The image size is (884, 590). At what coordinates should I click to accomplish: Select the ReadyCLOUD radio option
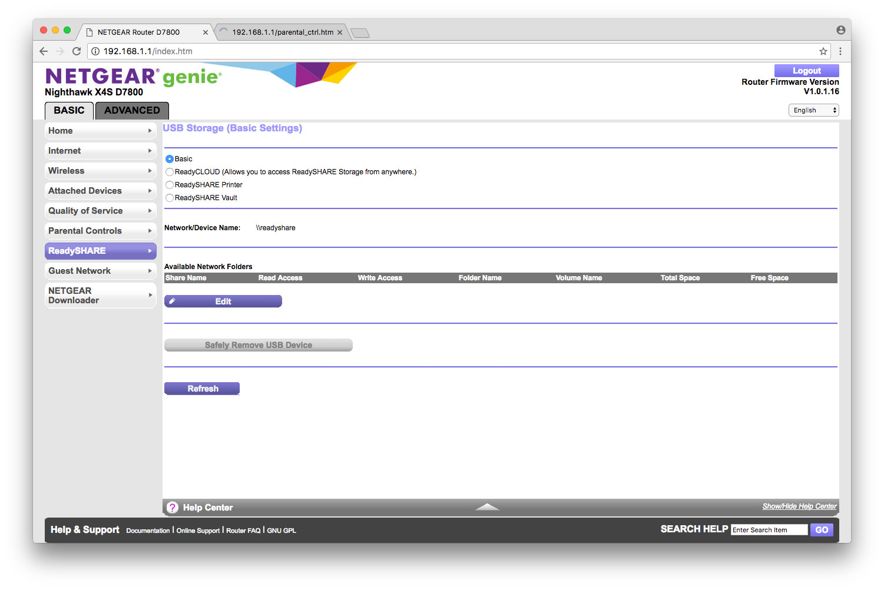[170, 172]
